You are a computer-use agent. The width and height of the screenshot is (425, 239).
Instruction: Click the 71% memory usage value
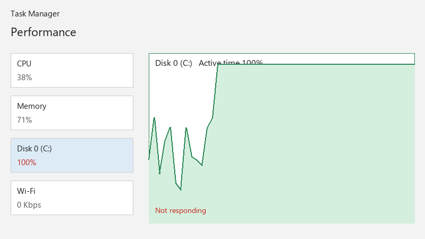(x=24, y=120)
